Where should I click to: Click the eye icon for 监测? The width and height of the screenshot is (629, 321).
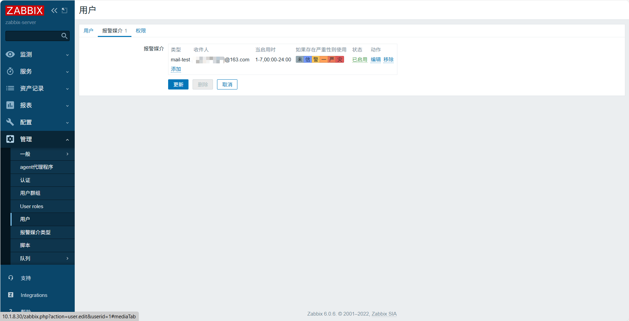click(x=10, y=54)
